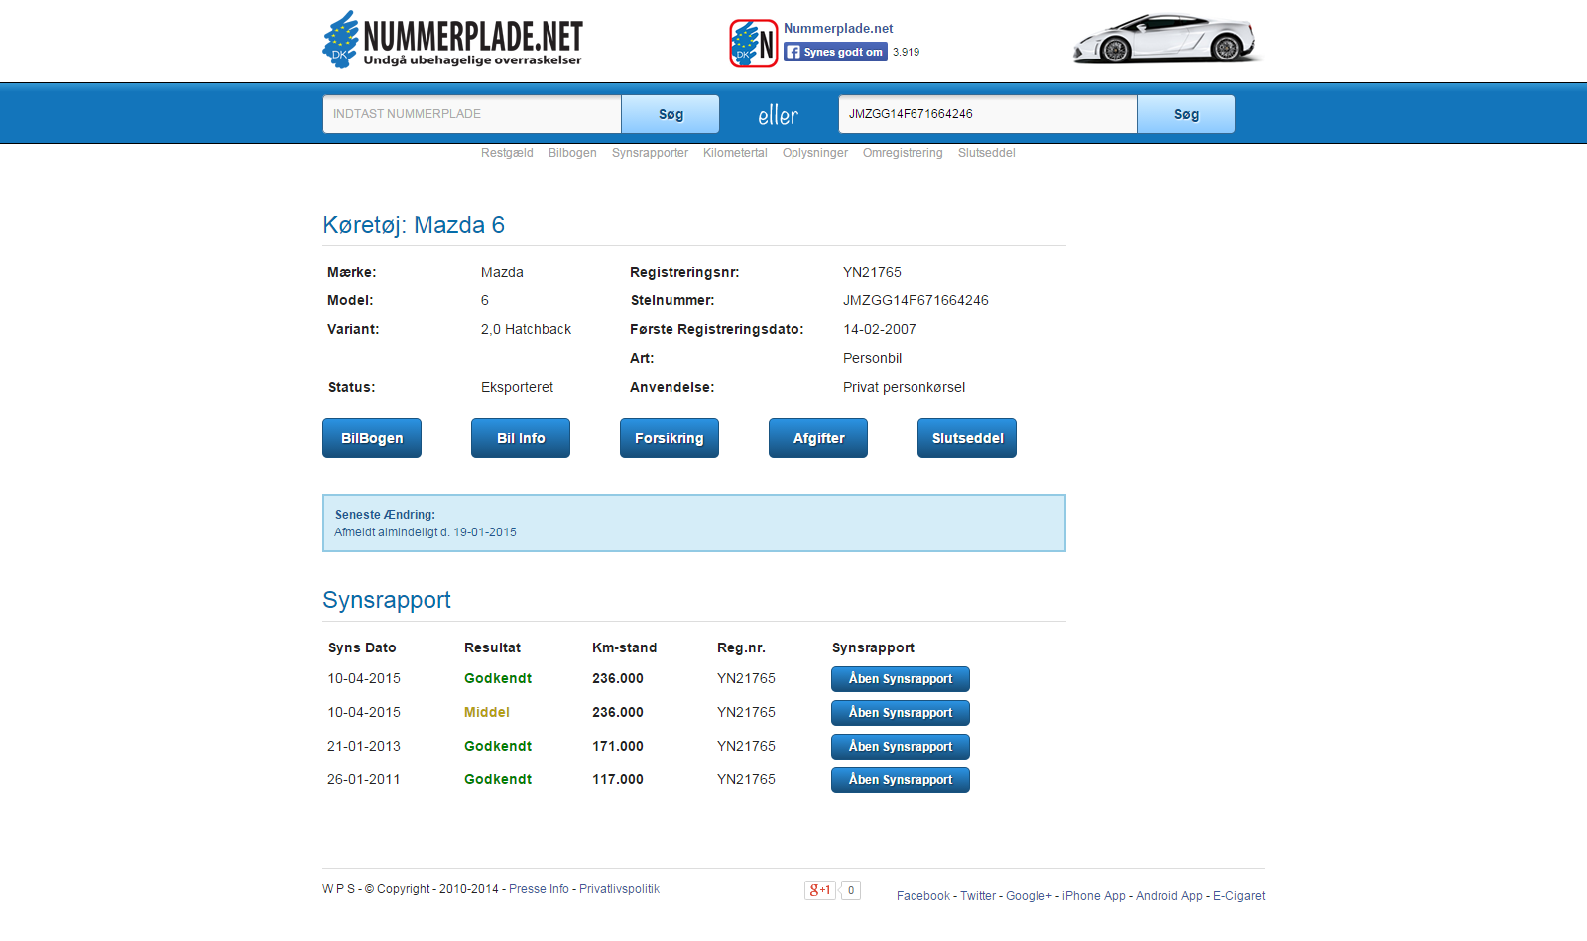
Task: Select the Omregistrering menu link
Action: point(903,153)
